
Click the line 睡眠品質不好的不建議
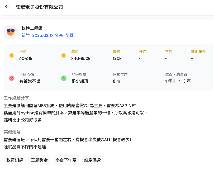pos(25,147)
